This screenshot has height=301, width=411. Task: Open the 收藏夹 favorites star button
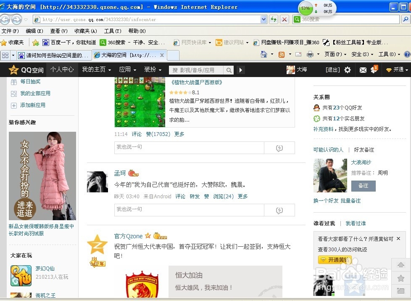12,42
